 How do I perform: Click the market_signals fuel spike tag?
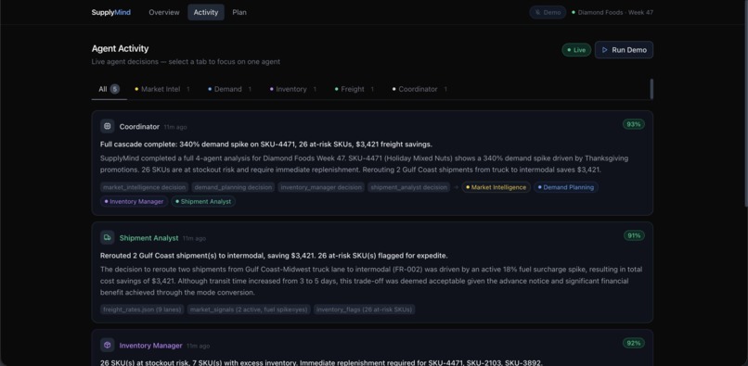249,309
